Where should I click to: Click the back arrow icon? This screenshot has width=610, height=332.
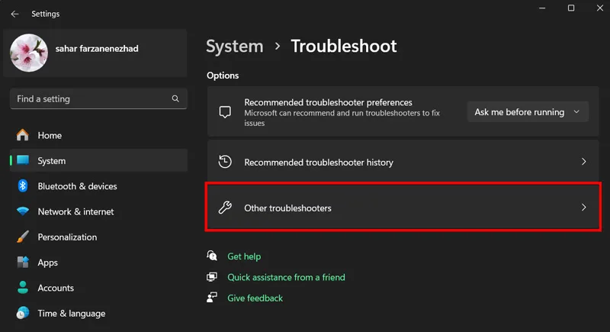(14, 14)
